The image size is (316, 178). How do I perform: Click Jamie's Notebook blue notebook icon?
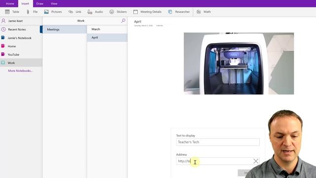tap(3, 38)
